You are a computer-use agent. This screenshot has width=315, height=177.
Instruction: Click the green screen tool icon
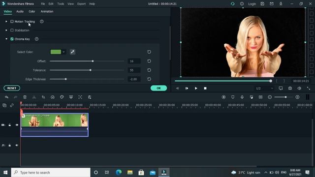coord(71,97)
